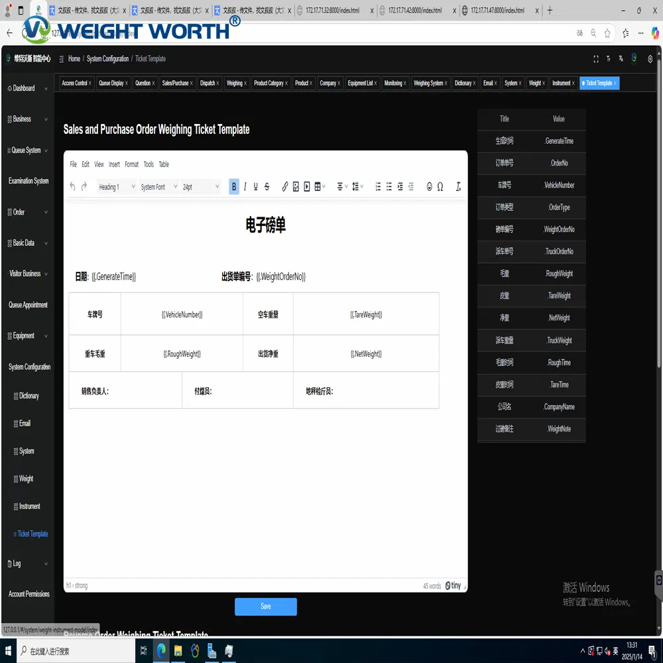
Task: Switch to the Dictionary tab
Action: pos(463,83)
